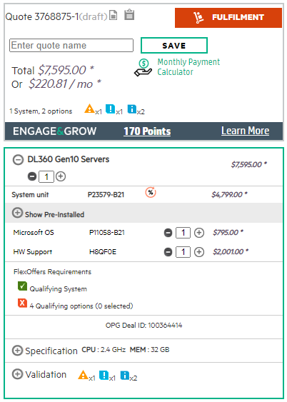Viewport: 287px width, 402px height.
Task: Open the 170 Points link
Action: coord(147,131)
